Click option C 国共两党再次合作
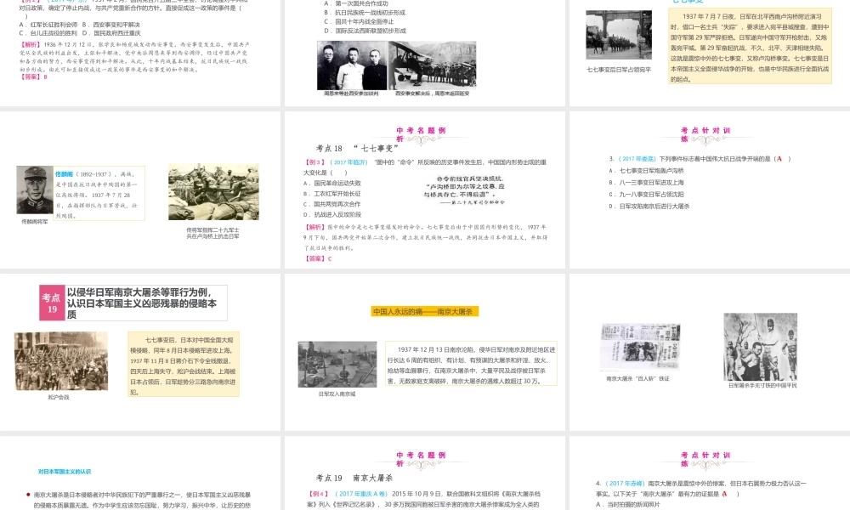 (x=331, y=204)
